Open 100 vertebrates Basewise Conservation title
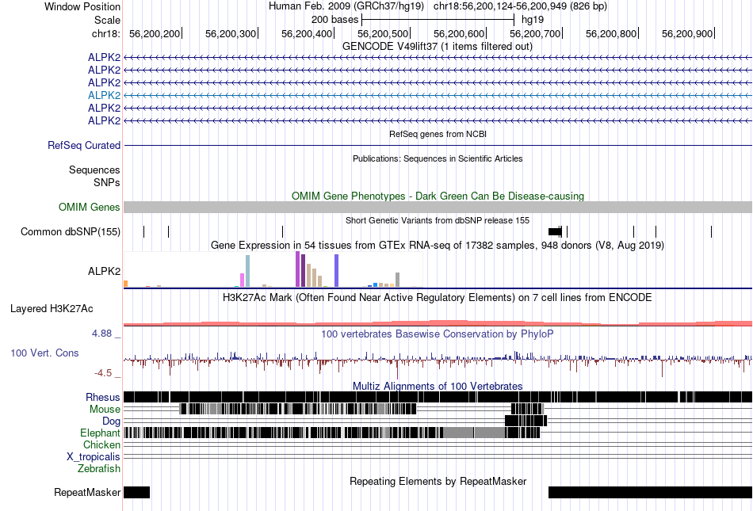Viewport: 753px width, 511px height. tap(438, 334)
